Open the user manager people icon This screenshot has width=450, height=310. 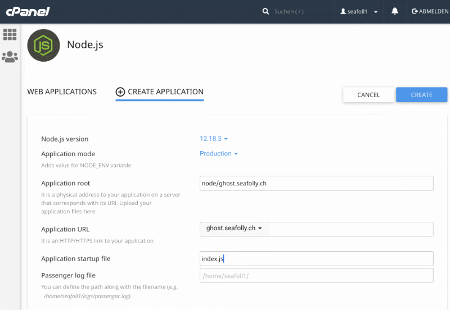(10, 57)
